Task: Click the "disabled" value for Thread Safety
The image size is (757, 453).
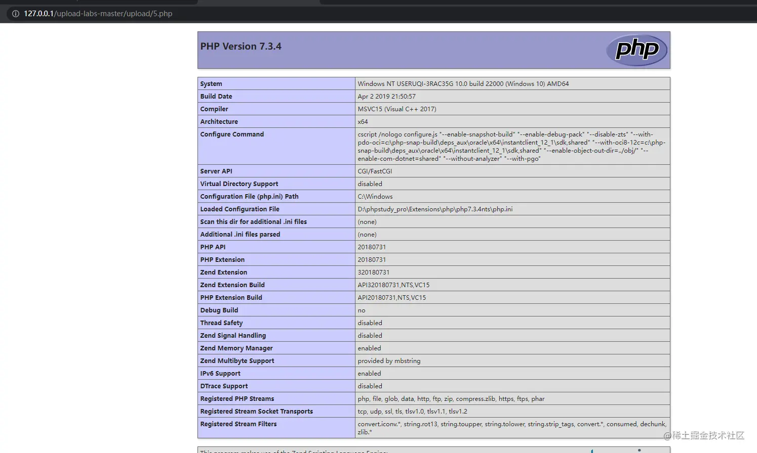Action: (370, 323)
